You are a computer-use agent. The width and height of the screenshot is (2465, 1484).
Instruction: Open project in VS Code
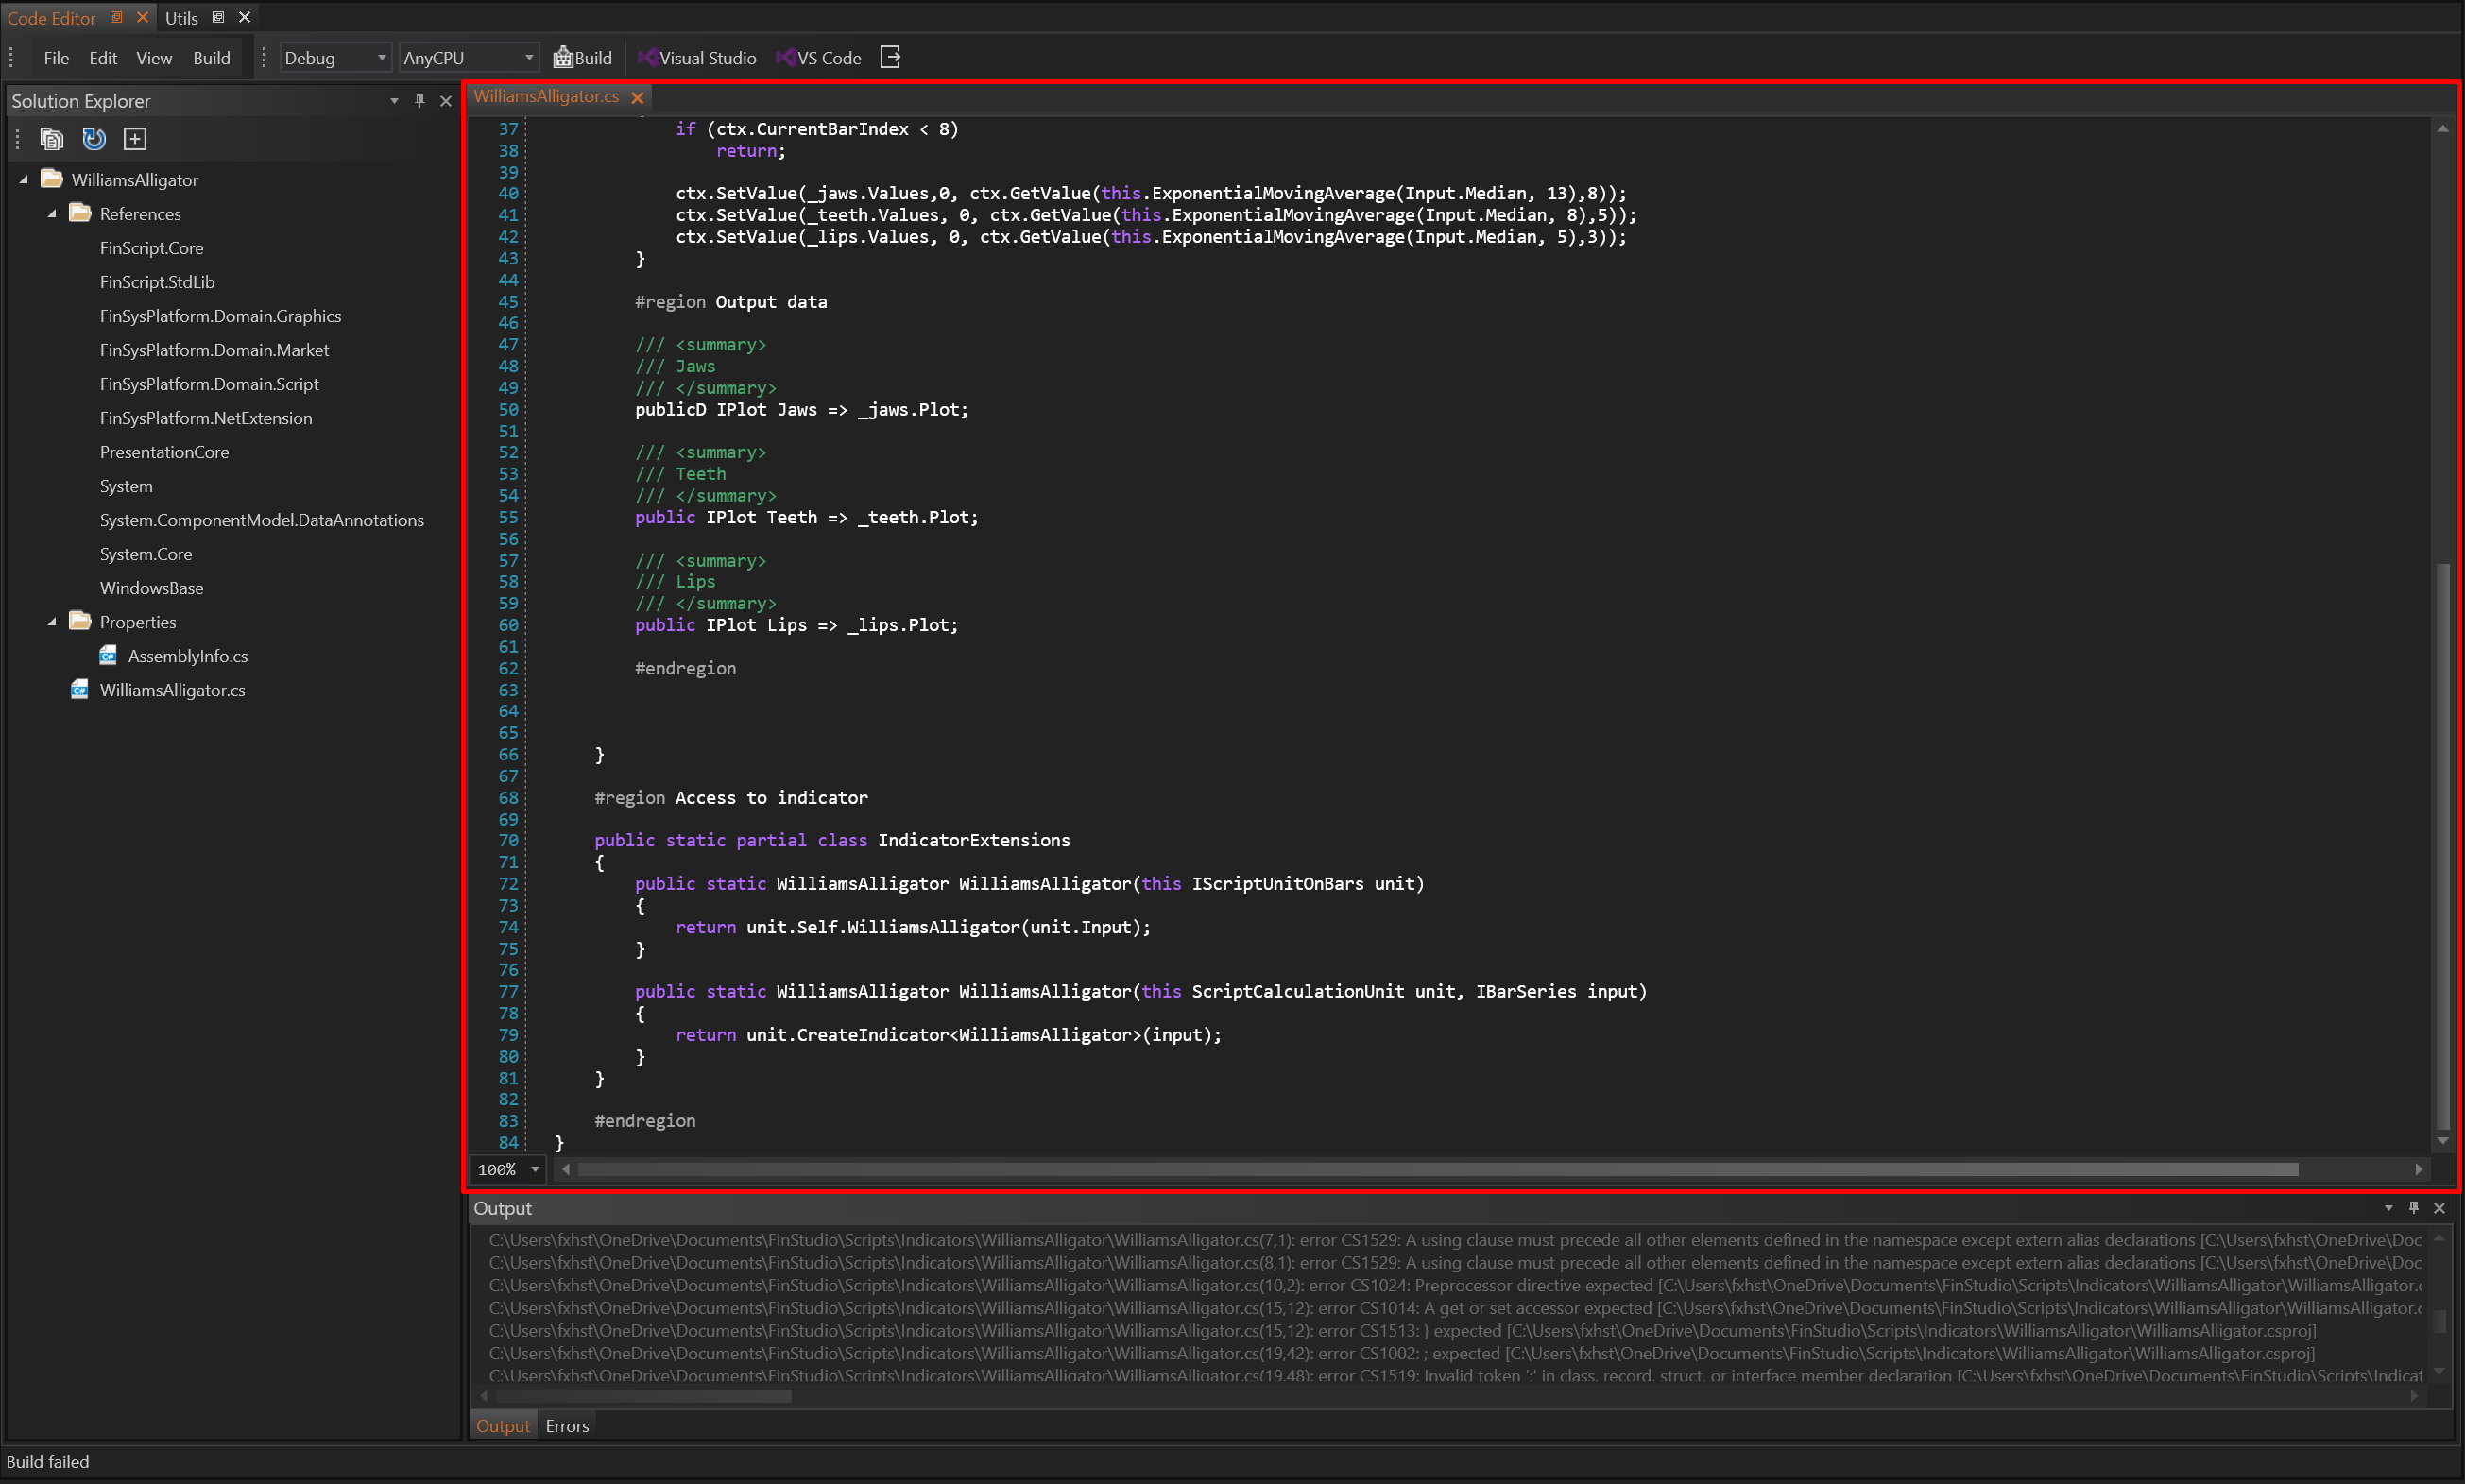pos(818,58)
